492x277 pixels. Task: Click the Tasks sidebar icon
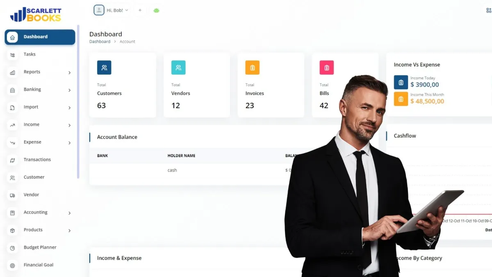(x=12, y=55)
